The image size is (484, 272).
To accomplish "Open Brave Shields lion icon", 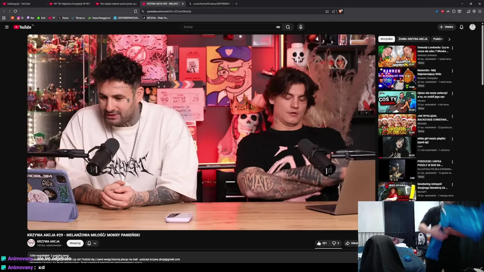I will click(340, 11).
